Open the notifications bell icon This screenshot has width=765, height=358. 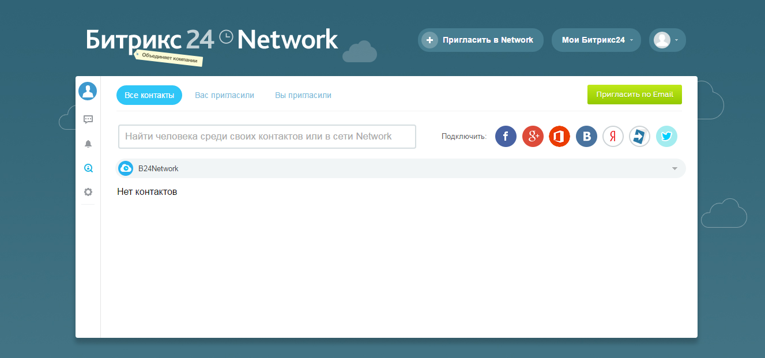(88, 144)
